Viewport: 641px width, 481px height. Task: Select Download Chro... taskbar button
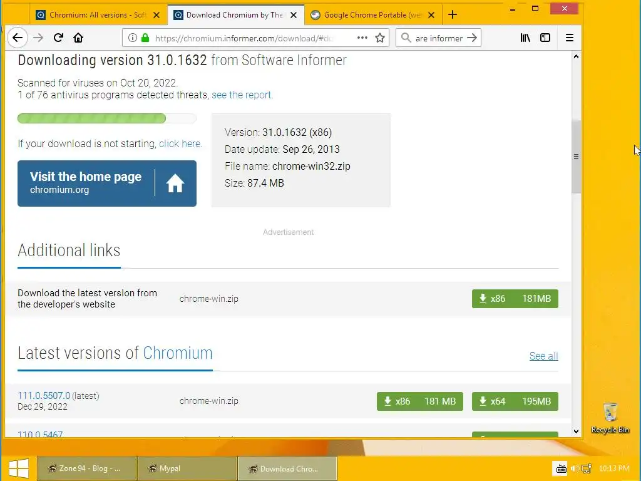click(x=287, y=468)
